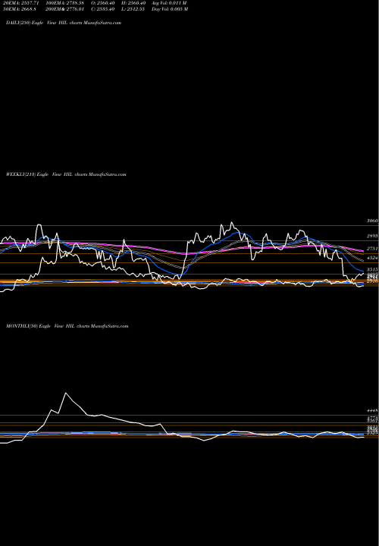Click the low price 'L:' value
The image size is (379, 546).
pyautogui.click(x=133, y=9)
